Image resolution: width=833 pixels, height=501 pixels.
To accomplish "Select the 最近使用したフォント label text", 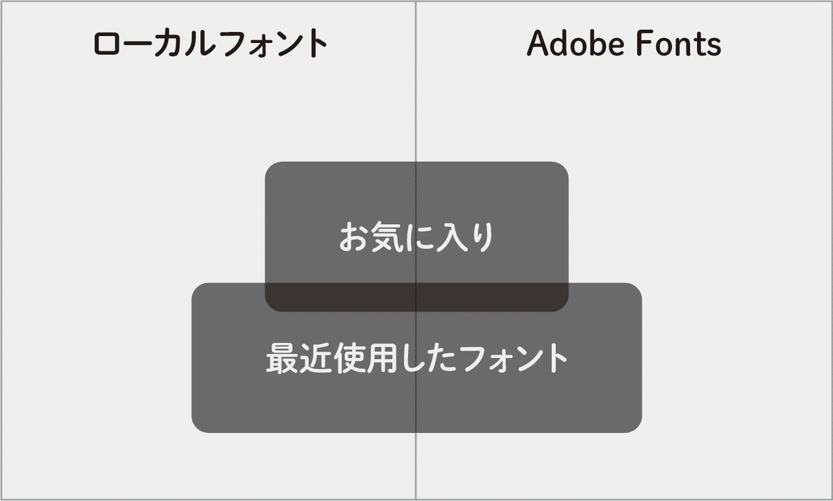I will 416,359.
